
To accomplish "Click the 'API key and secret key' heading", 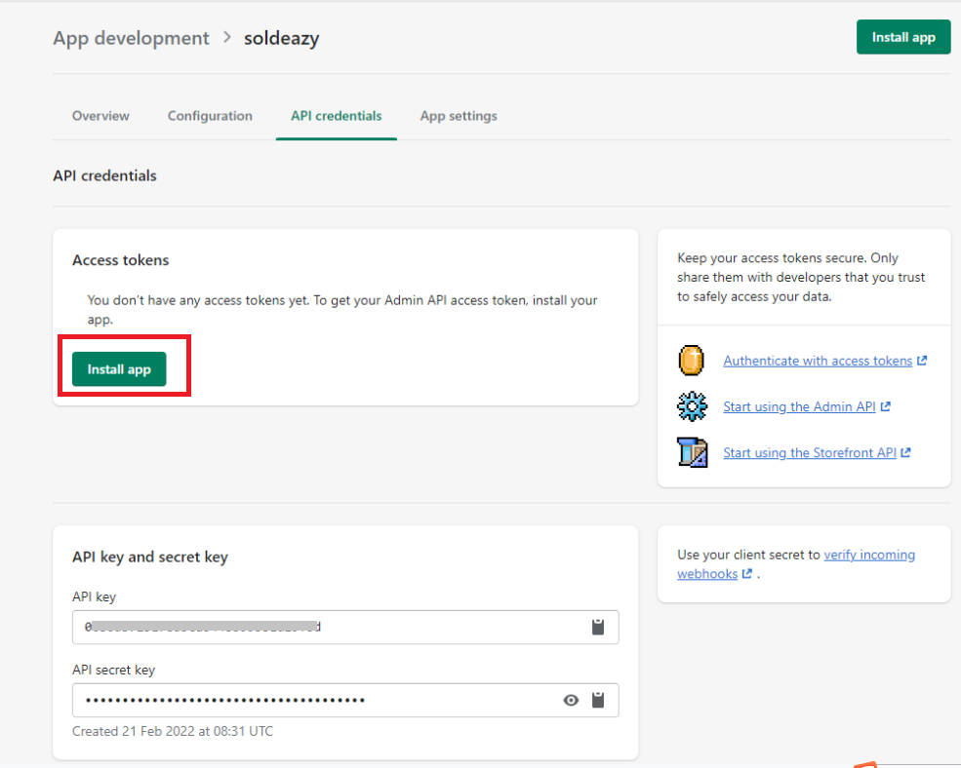I will click(x=150, y=557).
